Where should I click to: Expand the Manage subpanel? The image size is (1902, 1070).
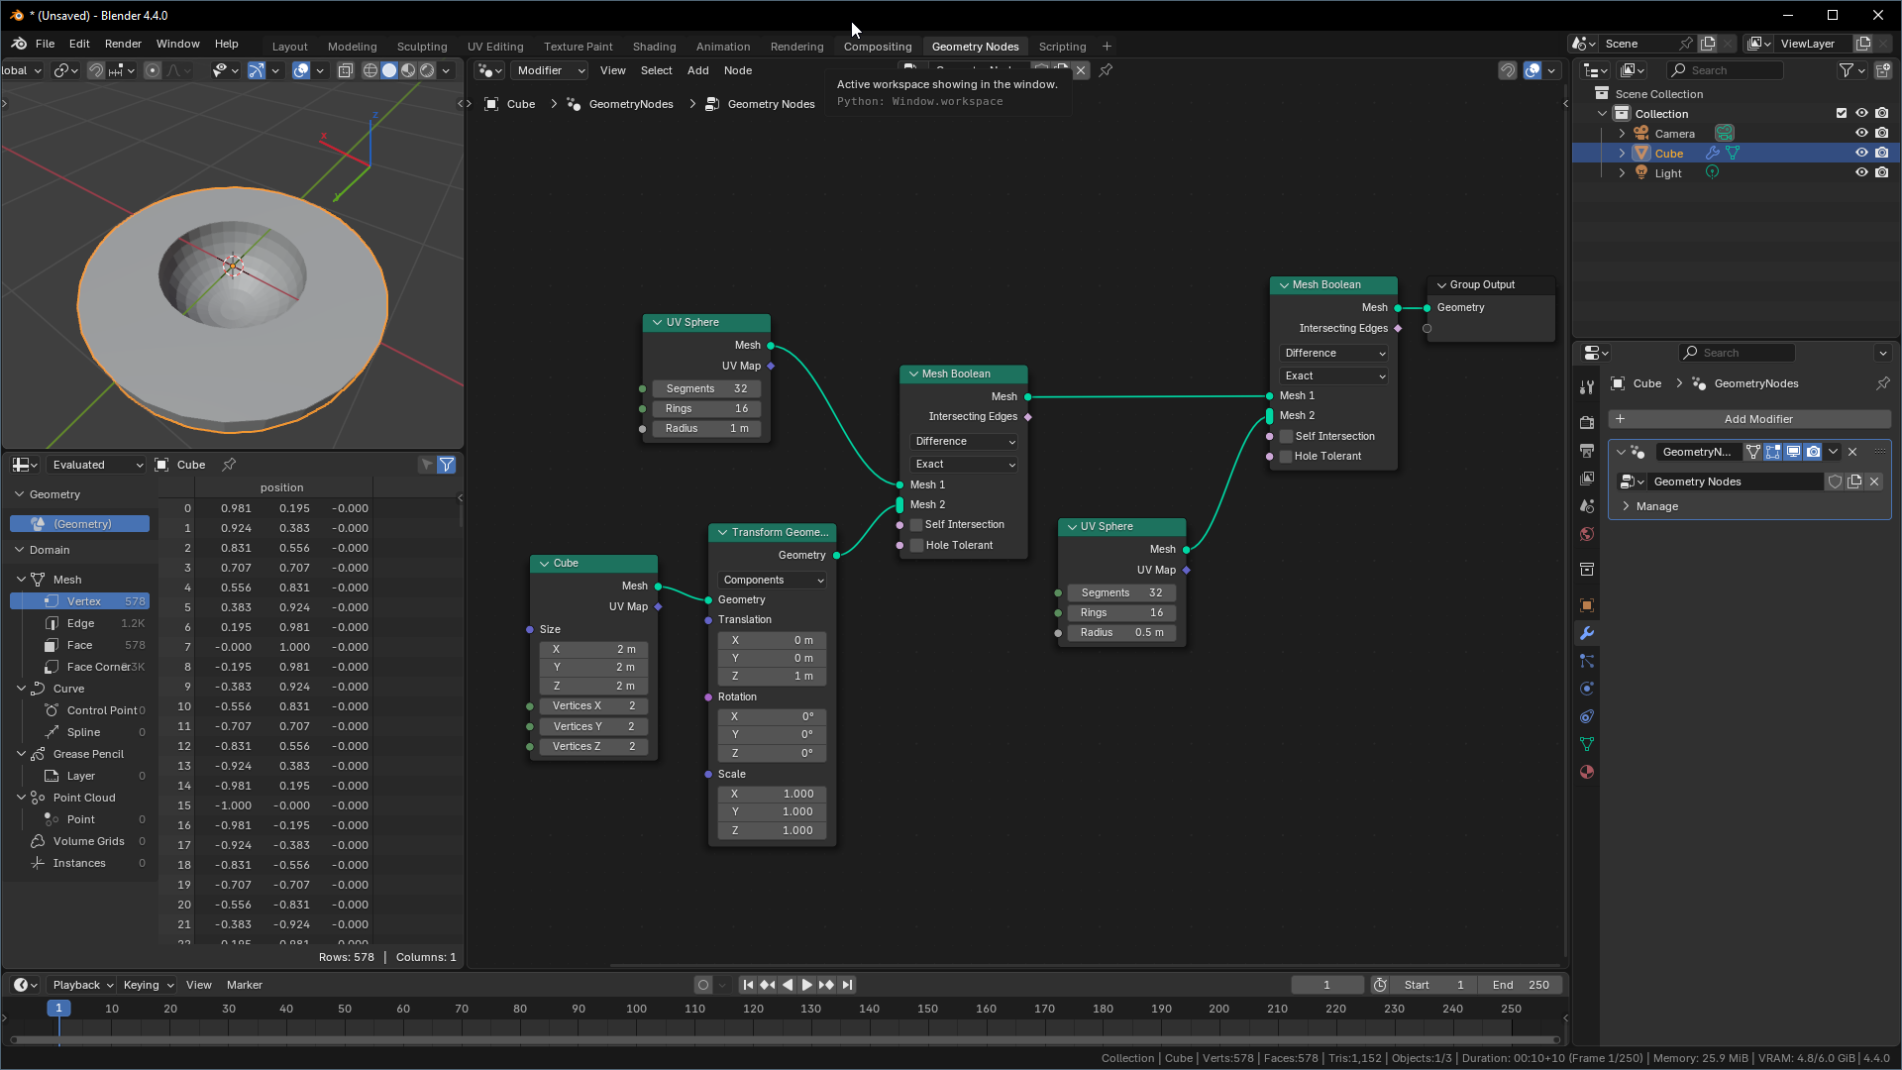coord(1656,506)
